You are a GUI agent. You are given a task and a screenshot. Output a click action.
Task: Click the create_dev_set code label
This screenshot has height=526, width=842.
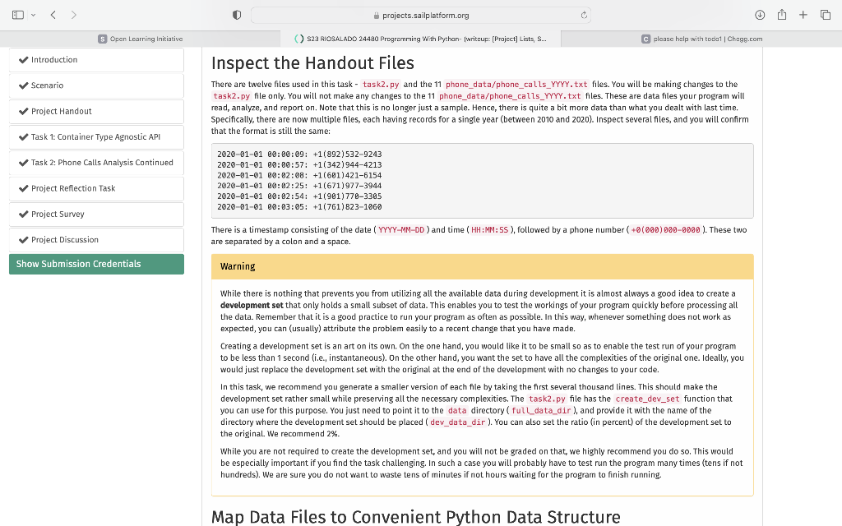647,399
